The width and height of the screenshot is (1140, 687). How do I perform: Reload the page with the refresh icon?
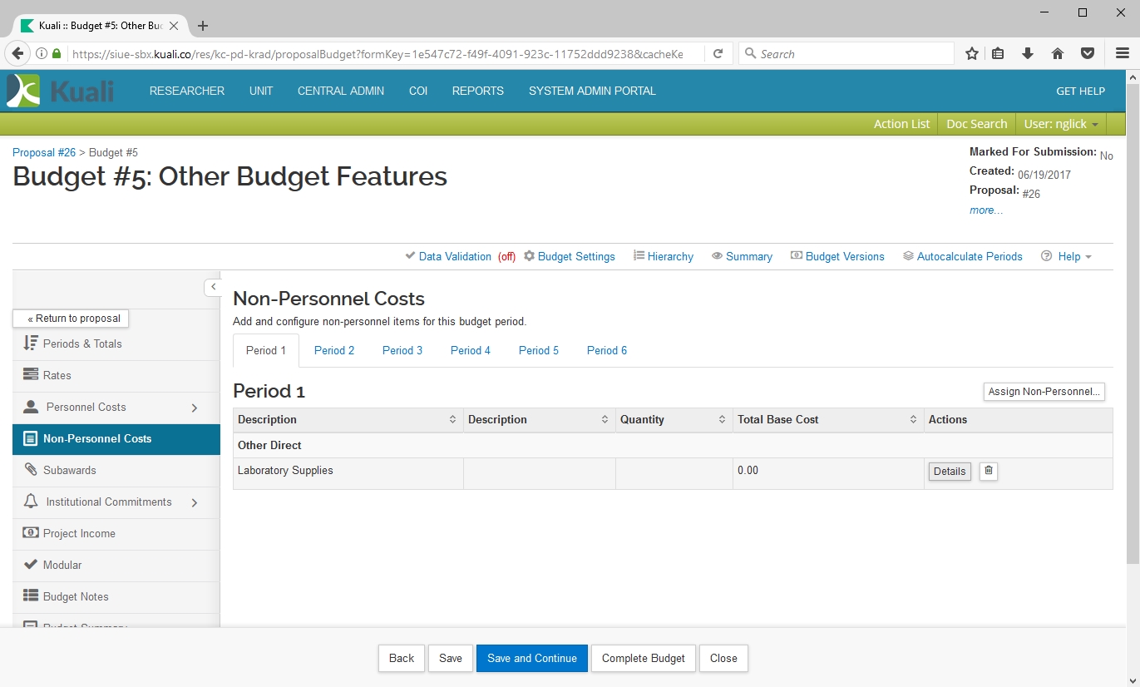(718, 54)
